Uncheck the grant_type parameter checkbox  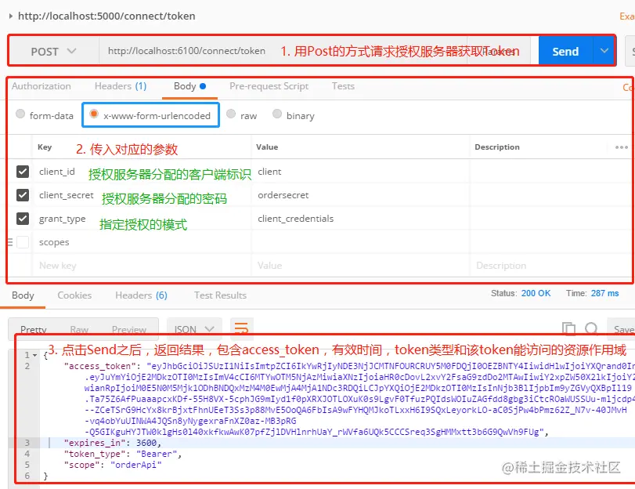point(23,219)
